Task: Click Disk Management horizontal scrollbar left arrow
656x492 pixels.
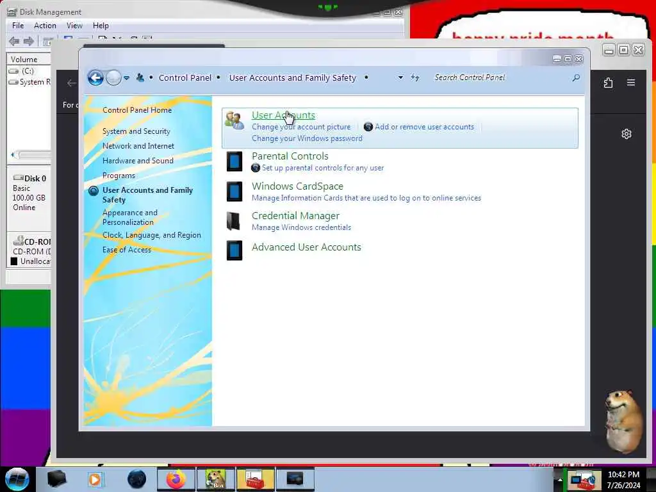Action: (x=13, y=155)
